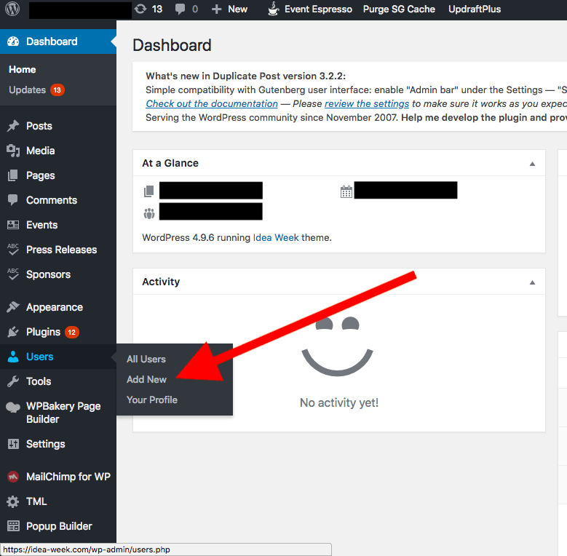Image resolution: width=567 pixels, height=556 pixels.
Task: Open the WordPress logo menu
Action: point(12,9)
